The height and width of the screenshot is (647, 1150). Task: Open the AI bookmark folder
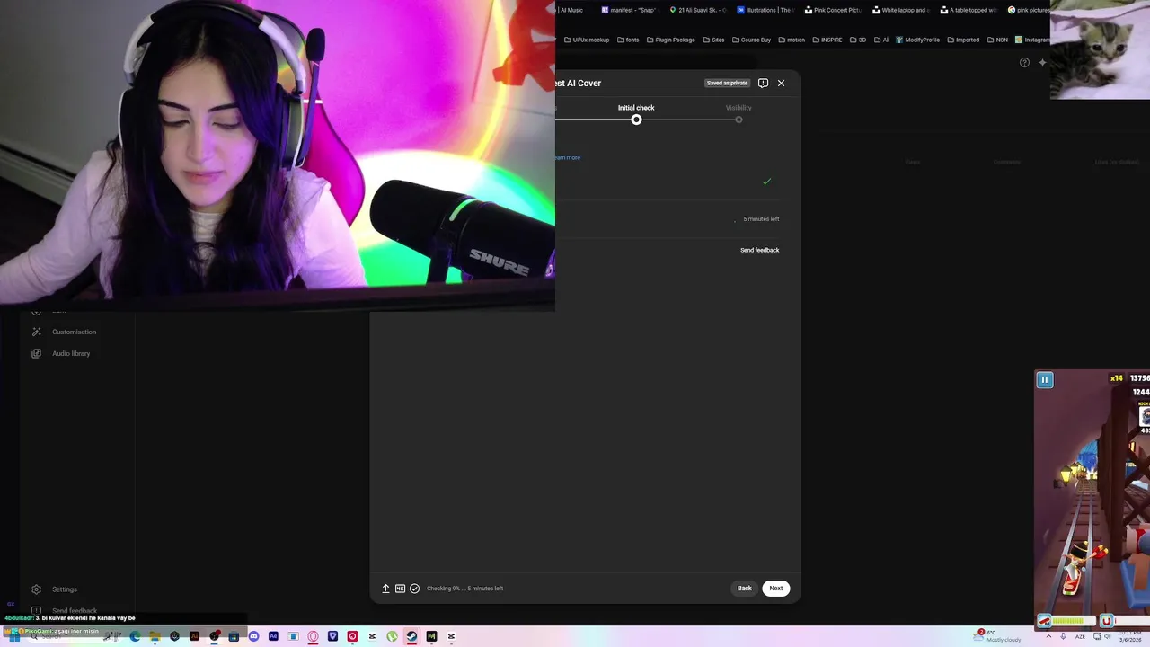(x=881, y=40)
